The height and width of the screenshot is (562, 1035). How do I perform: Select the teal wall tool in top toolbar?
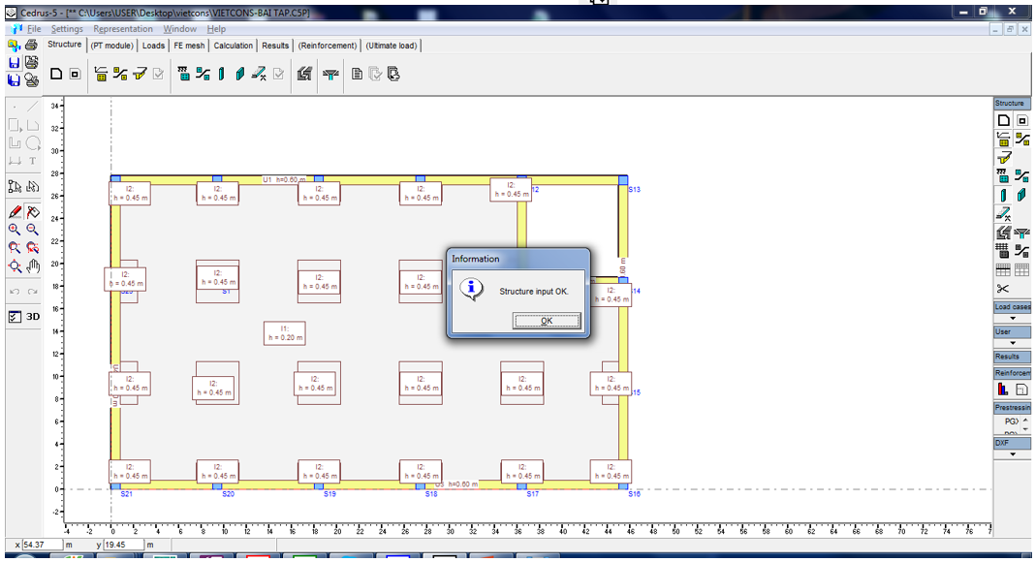point(240,74)
